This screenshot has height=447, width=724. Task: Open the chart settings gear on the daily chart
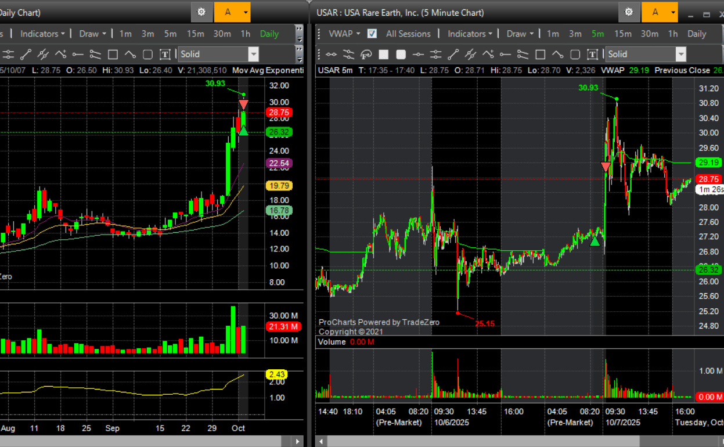201,12
